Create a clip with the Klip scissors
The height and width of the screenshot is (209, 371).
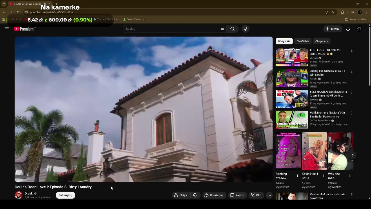[x=256, y=195]
